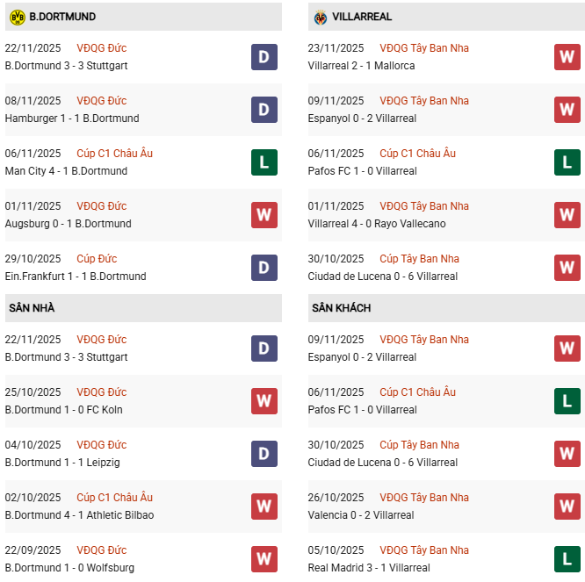Click the Borussia Dortmund club logo
The image size is (585, 582).
pyautogui.click(x=17, y=17)
